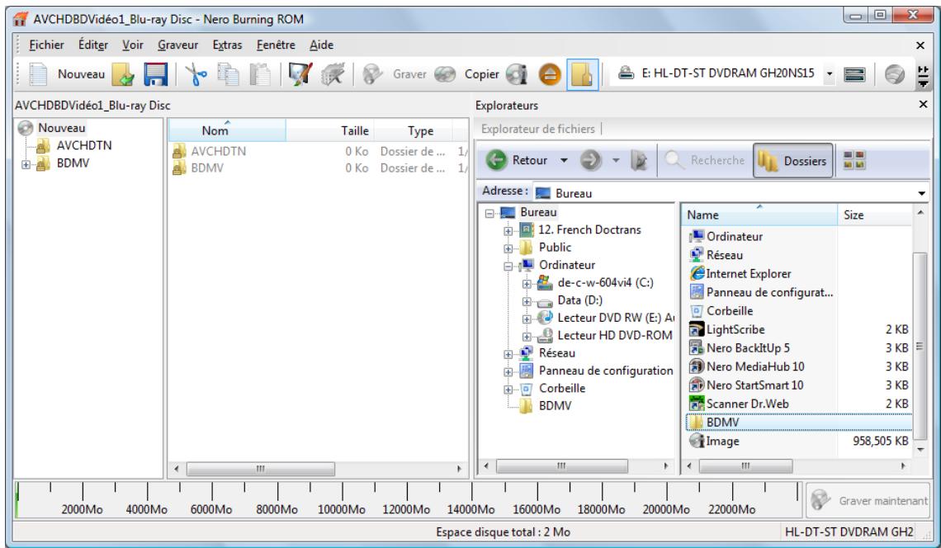The image size is (941, 548).
Task: Save the compilation with the floppy disk icon
Action: (x=155, y=74)
